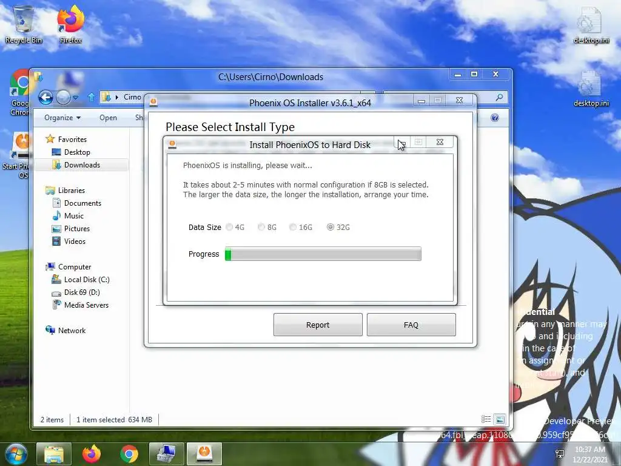
Task: Launch Firefox from the taskbar
Action: point(92,454)
